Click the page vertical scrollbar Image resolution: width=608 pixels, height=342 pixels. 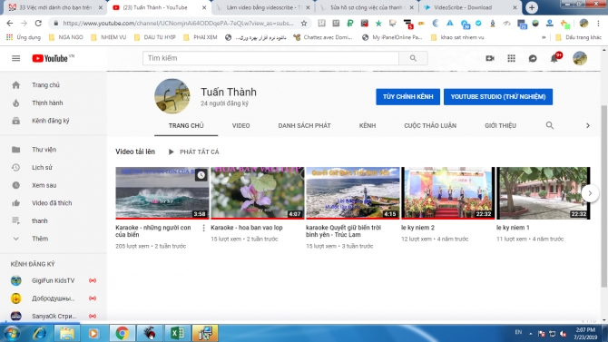[604, 196]
